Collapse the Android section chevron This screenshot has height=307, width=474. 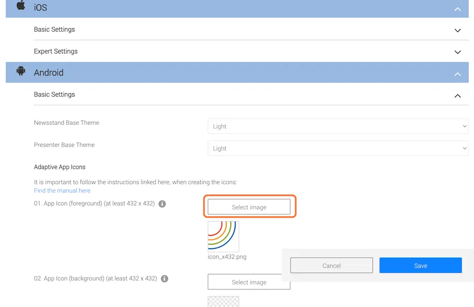458,74
